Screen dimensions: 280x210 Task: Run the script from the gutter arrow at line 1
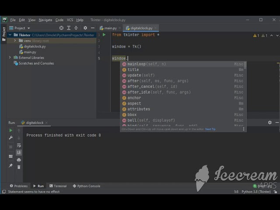pos(104,35)
